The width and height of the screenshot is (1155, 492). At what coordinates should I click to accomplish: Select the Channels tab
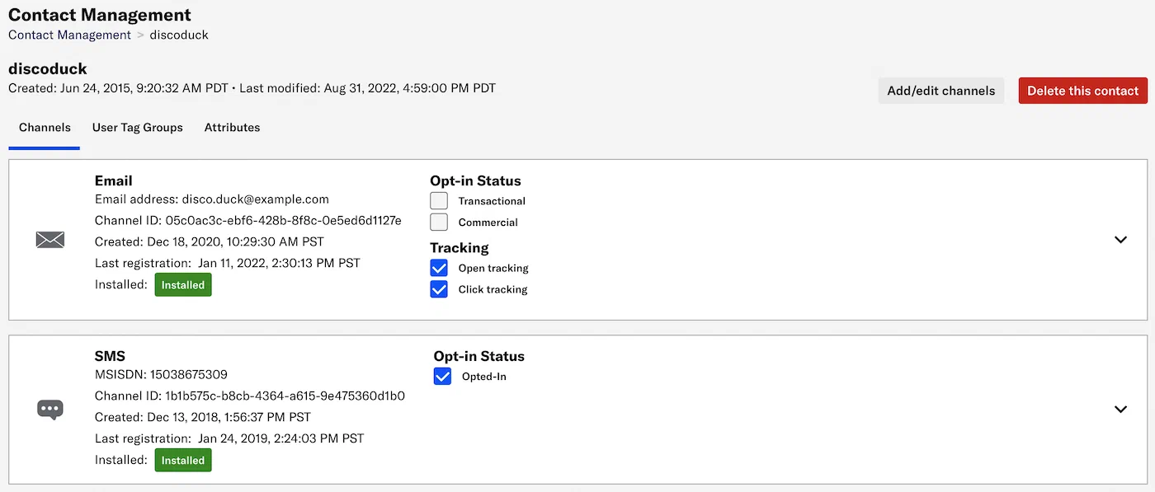coord(45,127)
